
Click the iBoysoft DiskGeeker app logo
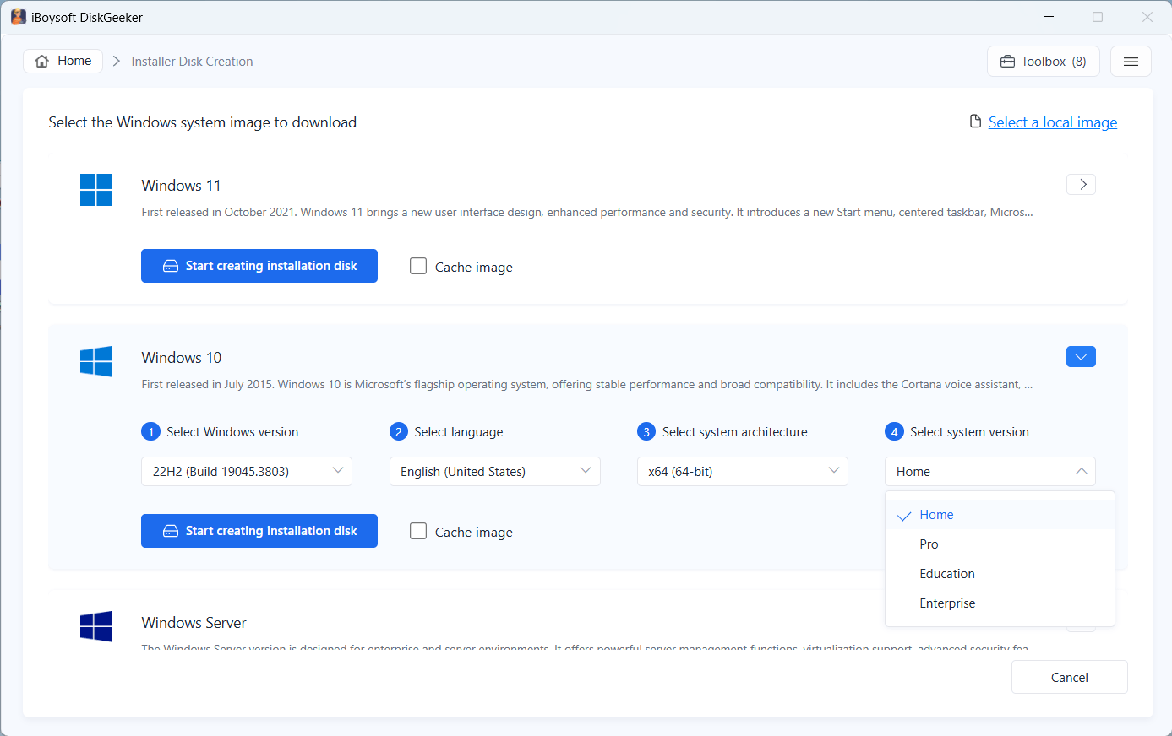click(x=18, y=17)
